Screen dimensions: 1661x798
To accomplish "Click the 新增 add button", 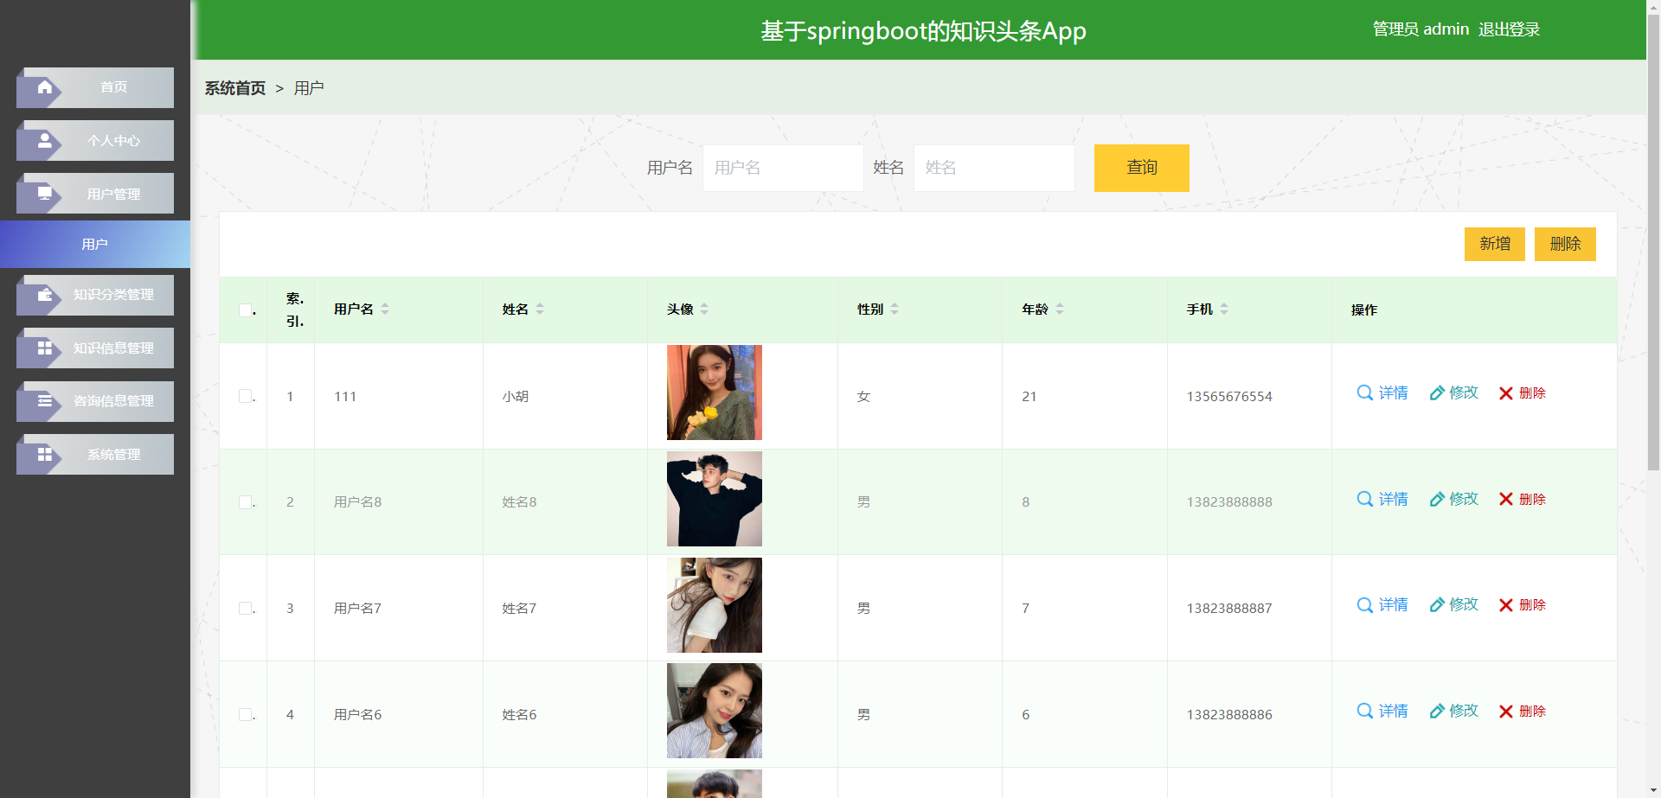I will tap(1494, 244).
